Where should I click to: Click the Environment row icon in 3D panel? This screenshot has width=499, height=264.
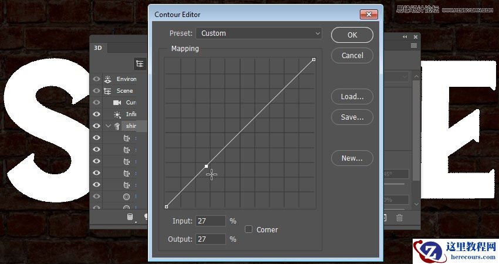coord(107,79)
